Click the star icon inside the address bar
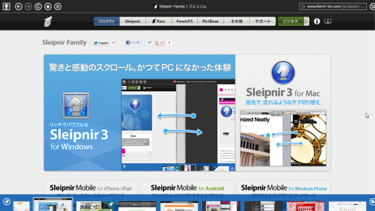The image size is (375, 211). click(x=304, y=6)
